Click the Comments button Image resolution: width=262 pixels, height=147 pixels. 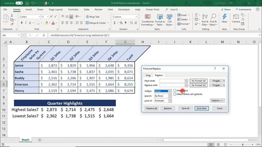point(243,9)
